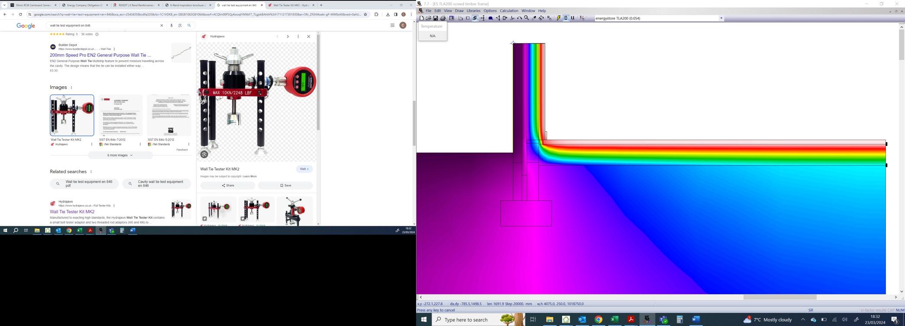Open the Libraries menu in THERM
This screenshot has width=905, height=326.
click(473, 11)
